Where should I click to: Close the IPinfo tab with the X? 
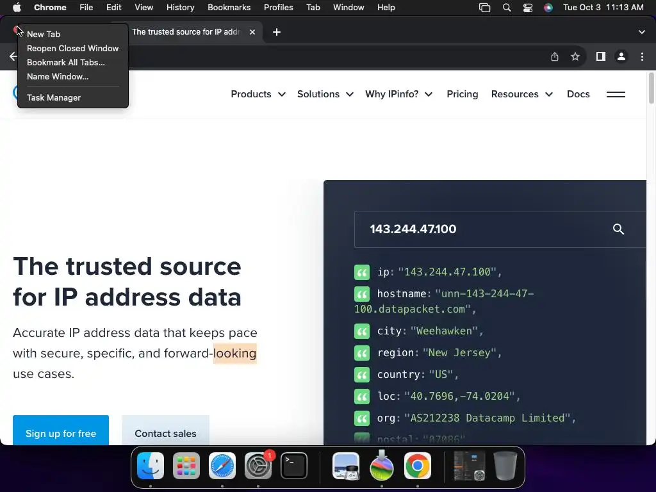click(252, 32)
